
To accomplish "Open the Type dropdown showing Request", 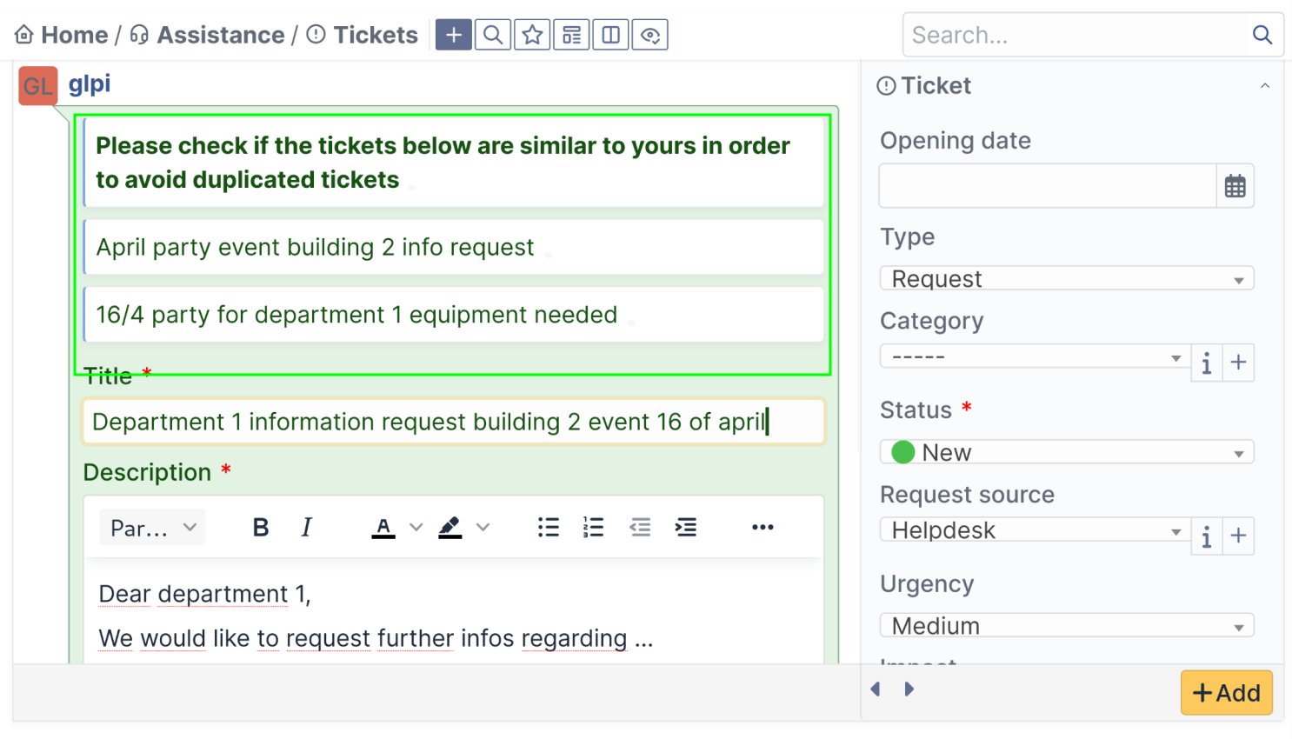I will (x=1066, y=278).
